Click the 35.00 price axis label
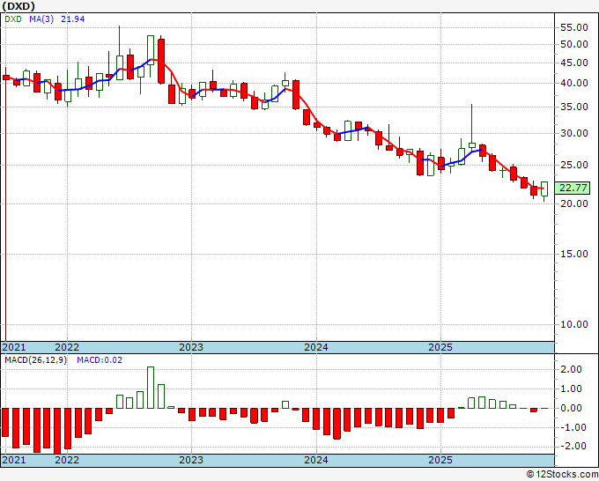Screen dimensions: 599x481 pyautogui.click(x=573, y=107)
